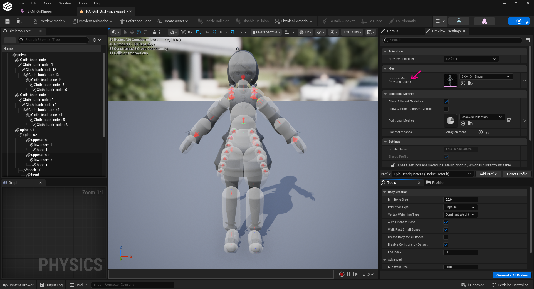Screen dimensions: 534x289
Task: Click the record simulation button
Action: [342, 274]
